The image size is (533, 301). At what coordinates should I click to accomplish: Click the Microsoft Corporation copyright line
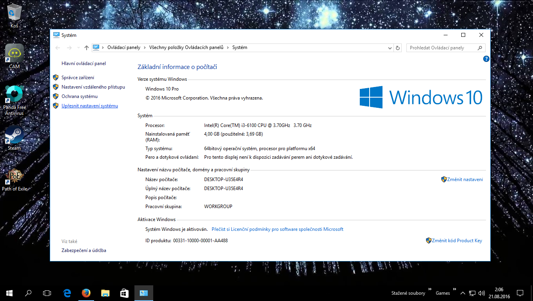tap(204, 98)
